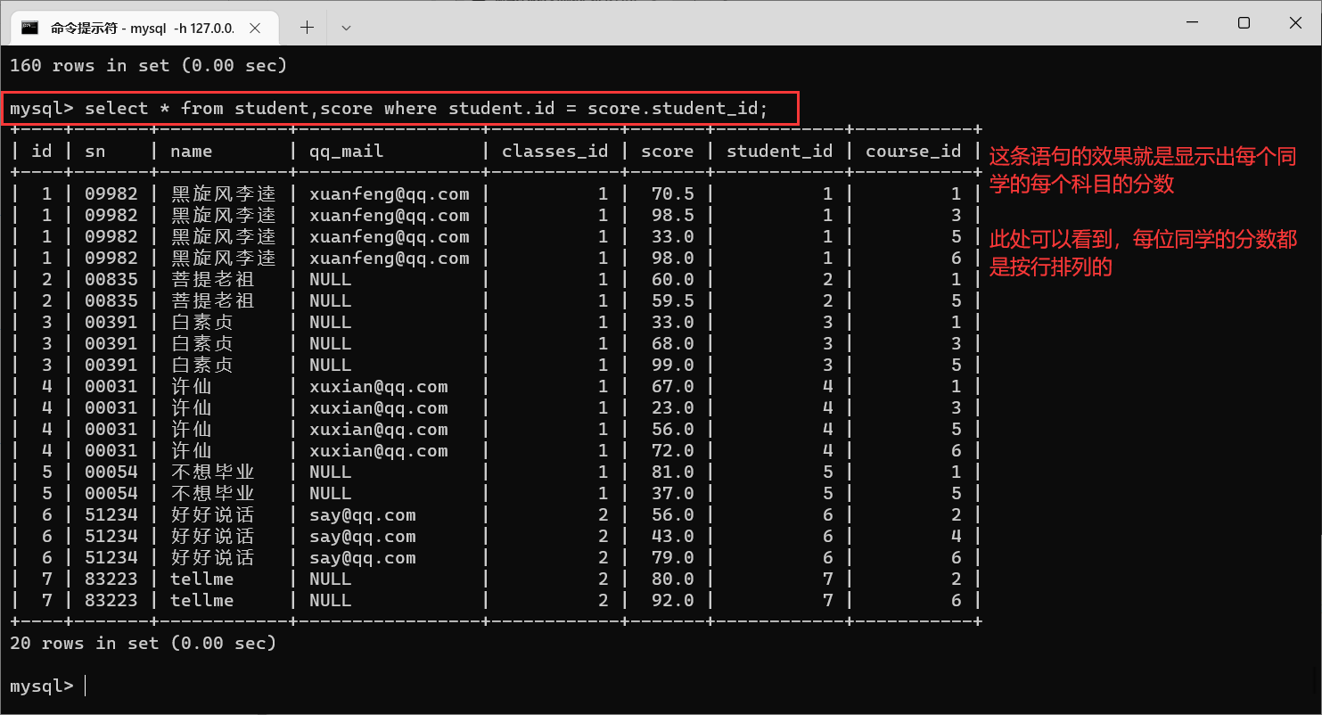
Task: Maximize the terminal window
Action: click(1244, 23)
